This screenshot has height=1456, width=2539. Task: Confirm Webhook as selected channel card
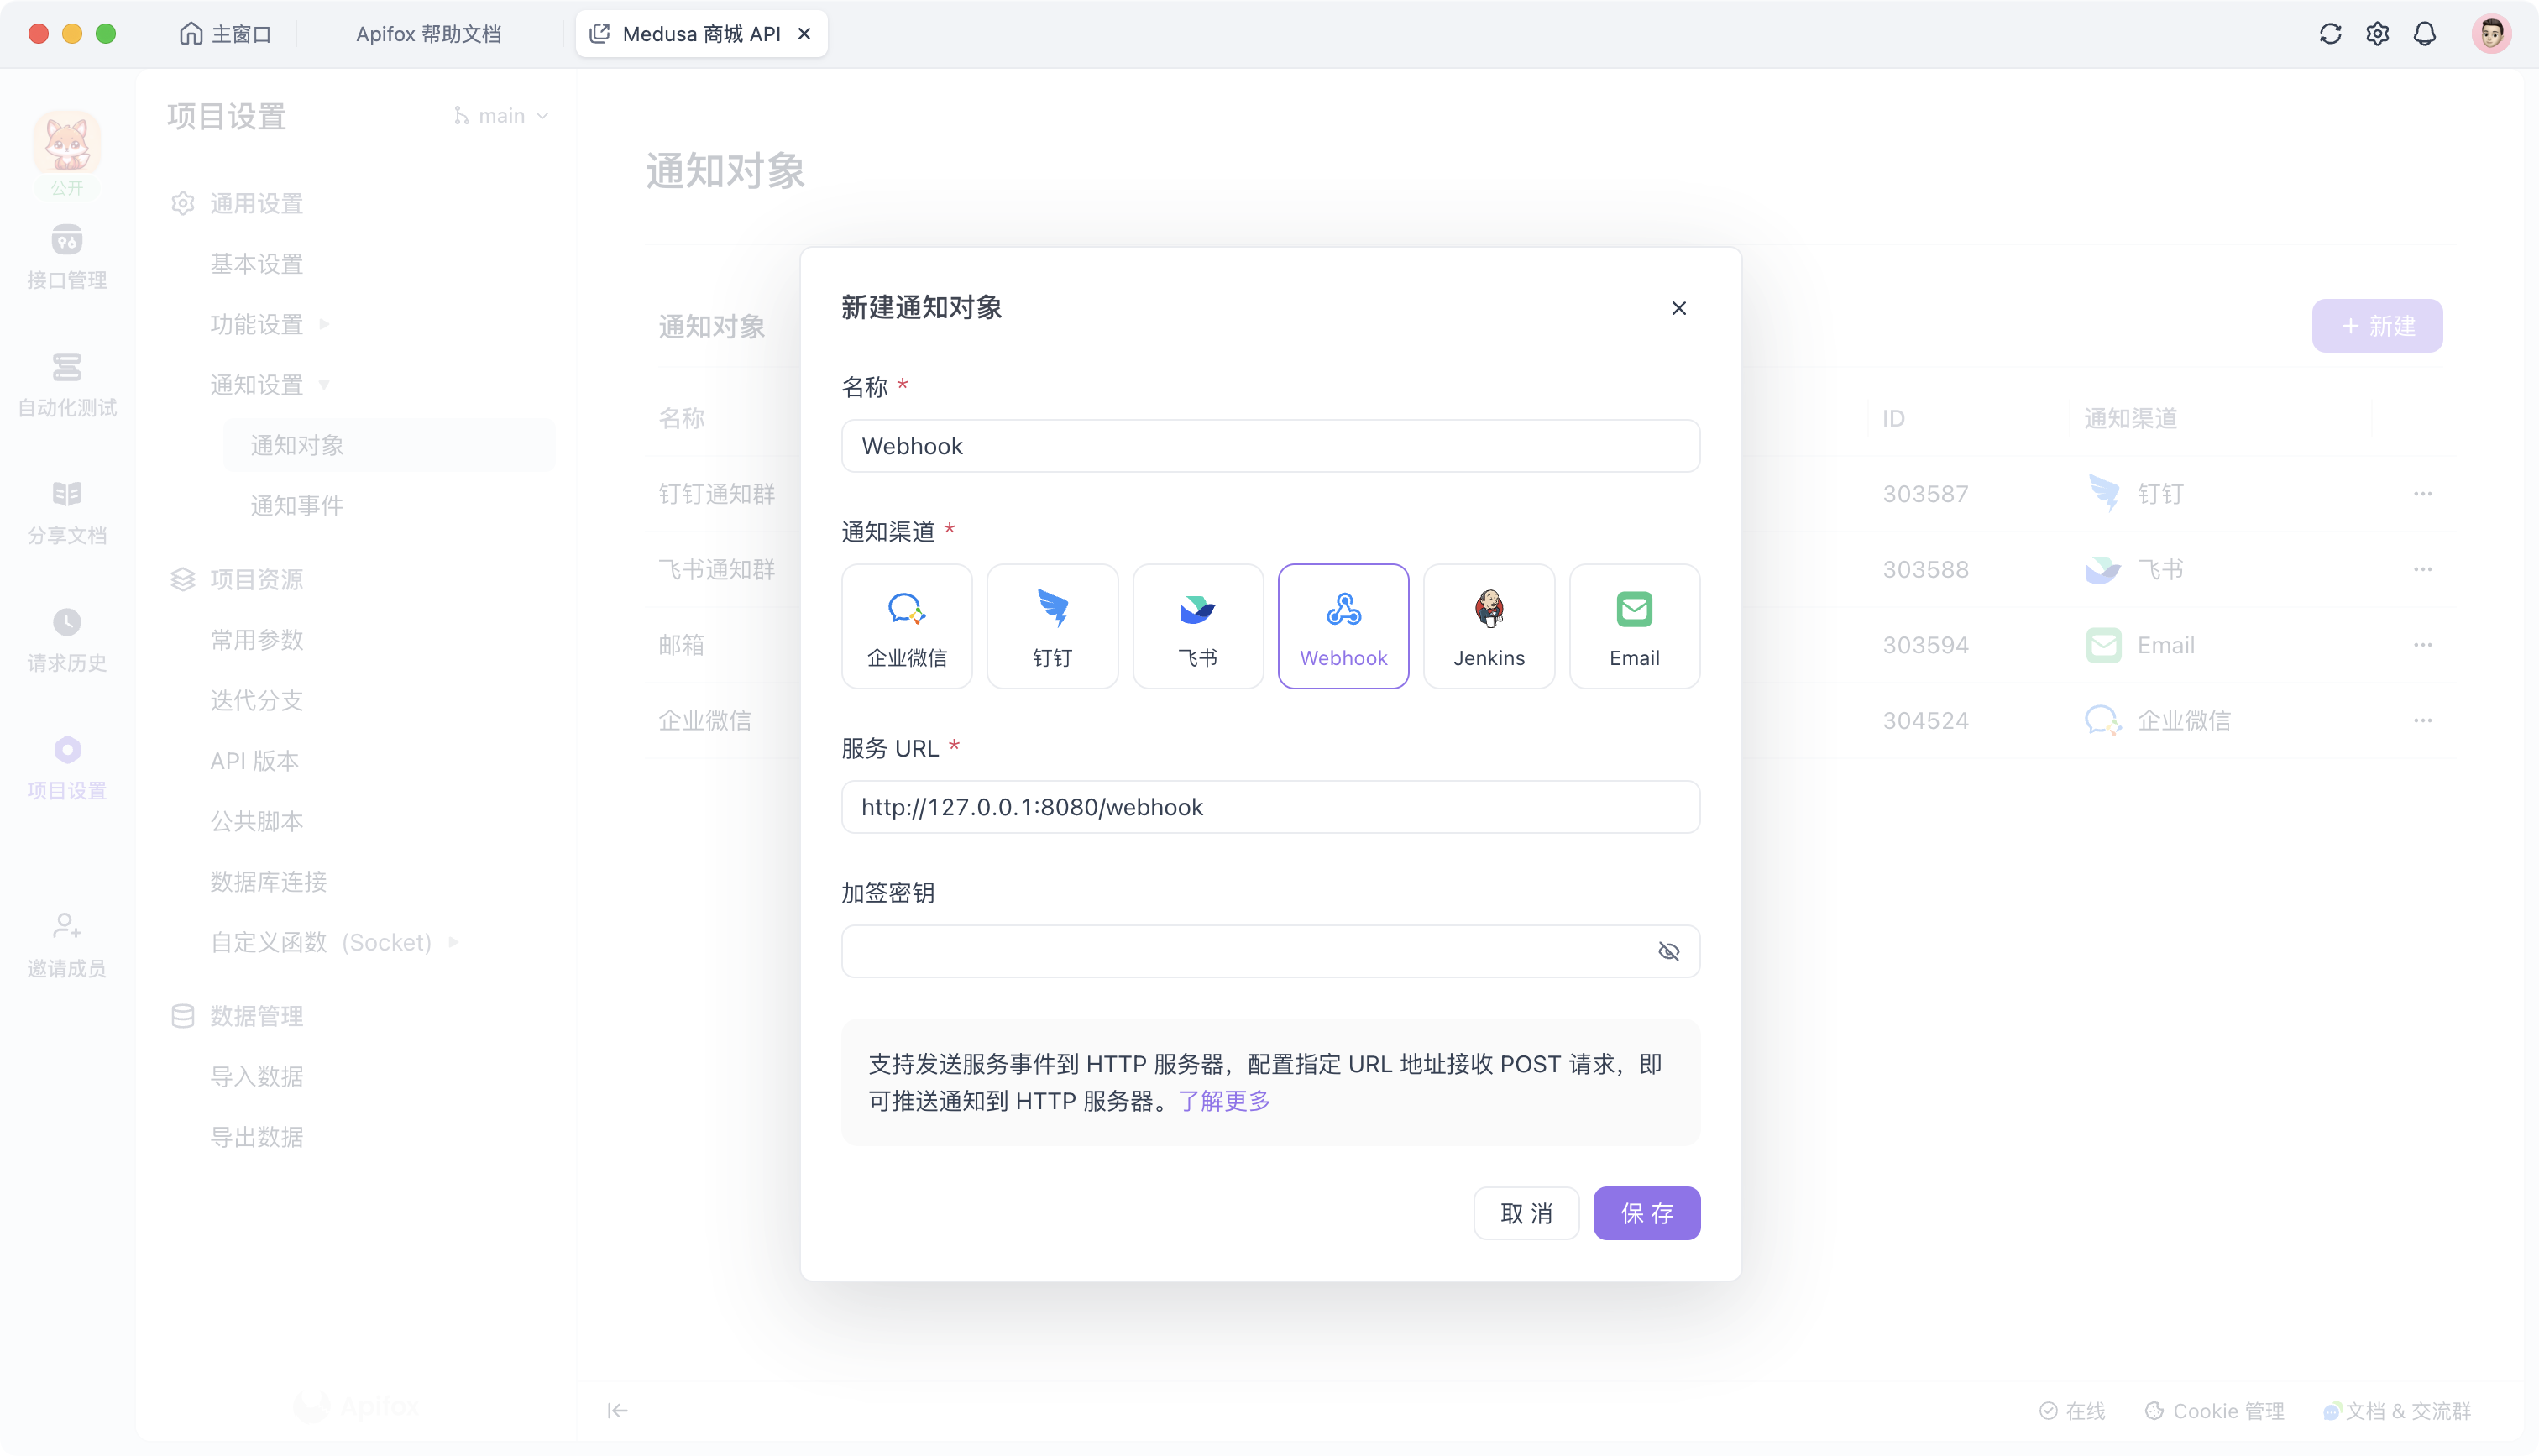[1343, 625]
